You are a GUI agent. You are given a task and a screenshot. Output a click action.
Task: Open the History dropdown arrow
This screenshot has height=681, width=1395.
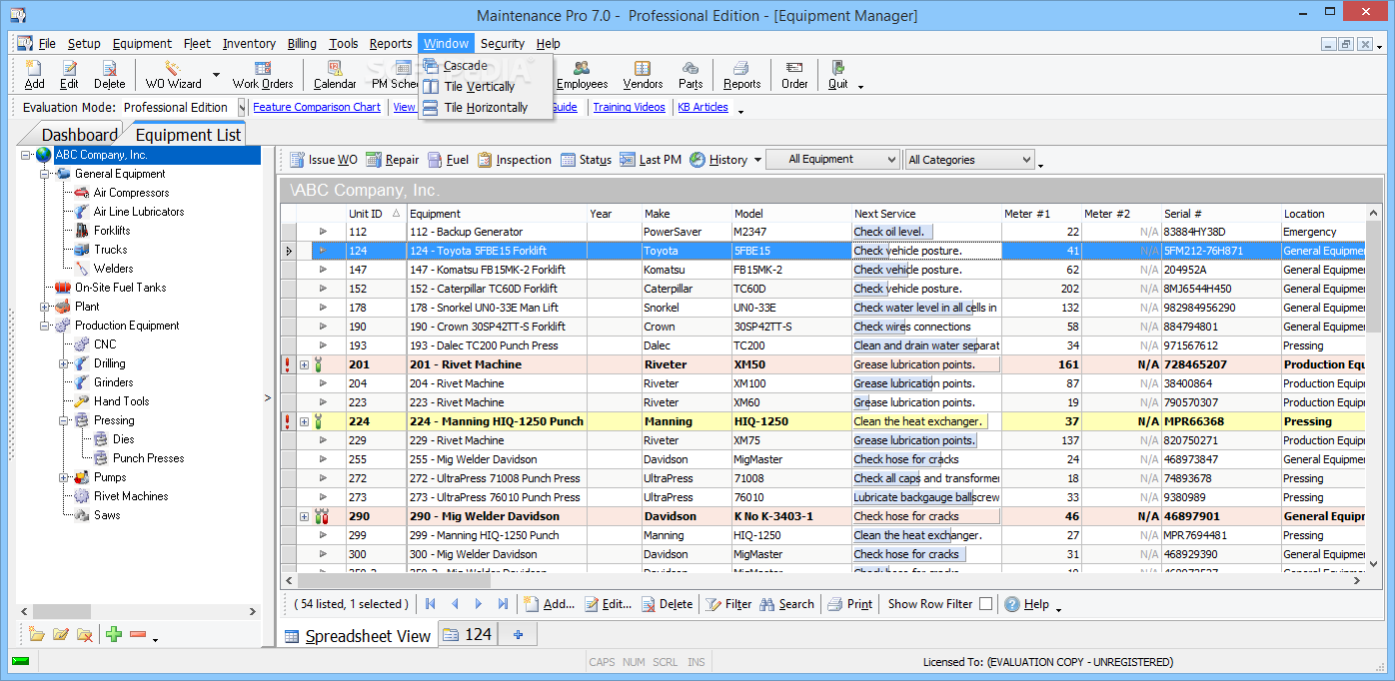point(757,160)
